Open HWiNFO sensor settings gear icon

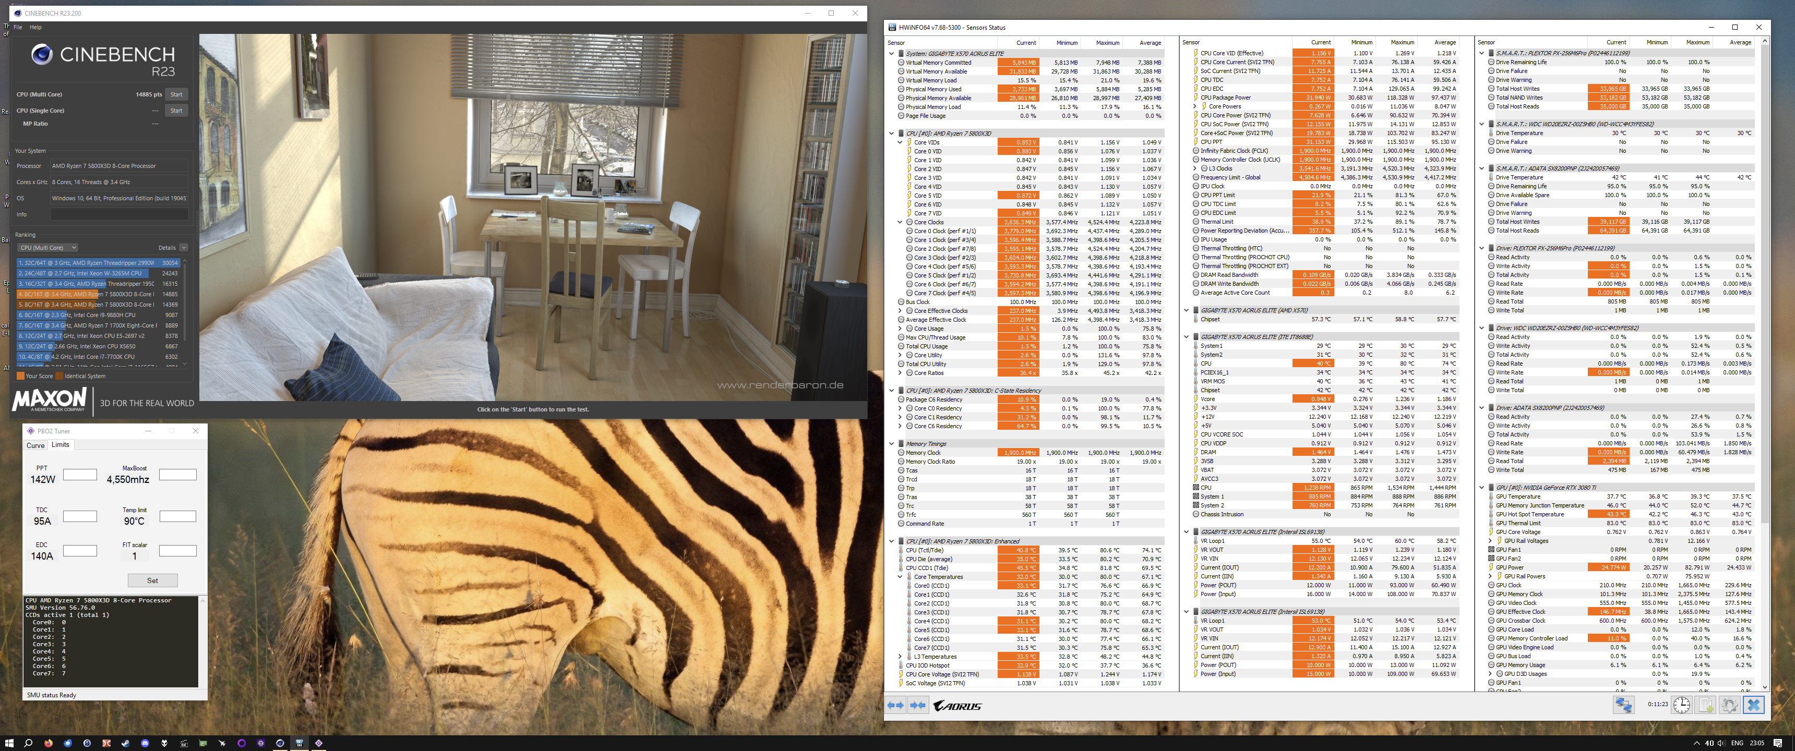(x=1729, y=705)
